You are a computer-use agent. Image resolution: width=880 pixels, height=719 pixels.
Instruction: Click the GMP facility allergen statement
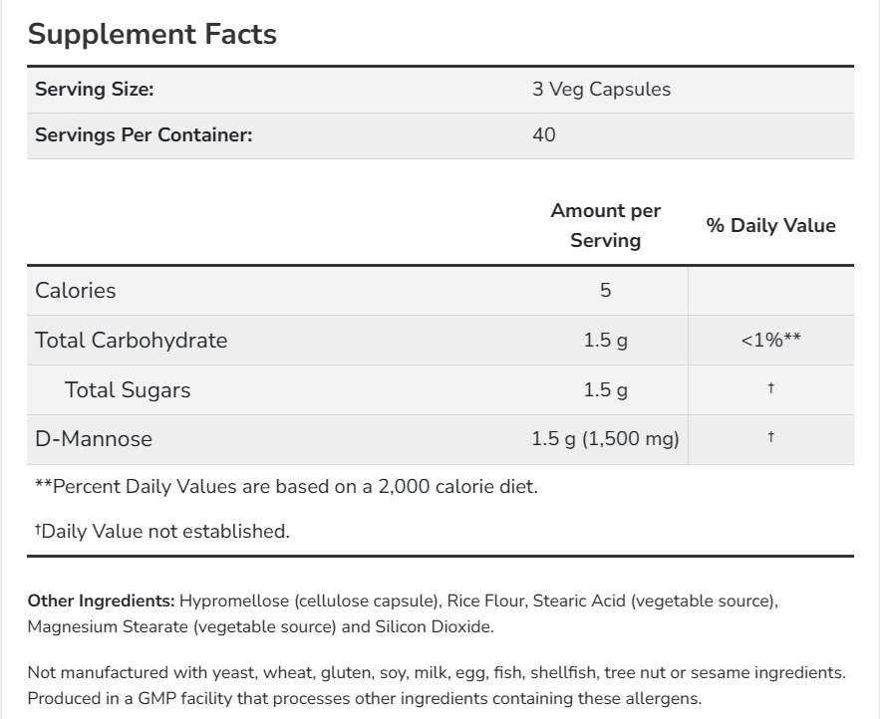tap(364, 698)
